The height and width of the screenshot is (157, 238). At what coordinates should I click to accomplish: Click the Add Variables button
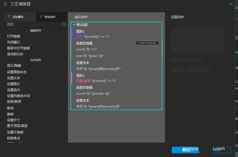[x=147, y=43]
